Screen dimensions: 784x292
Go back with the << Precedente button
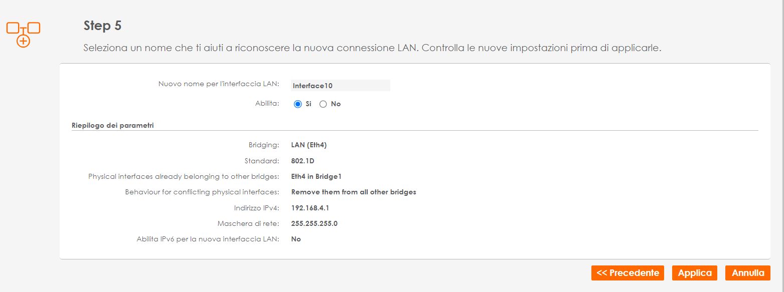(x=628, y=273)
